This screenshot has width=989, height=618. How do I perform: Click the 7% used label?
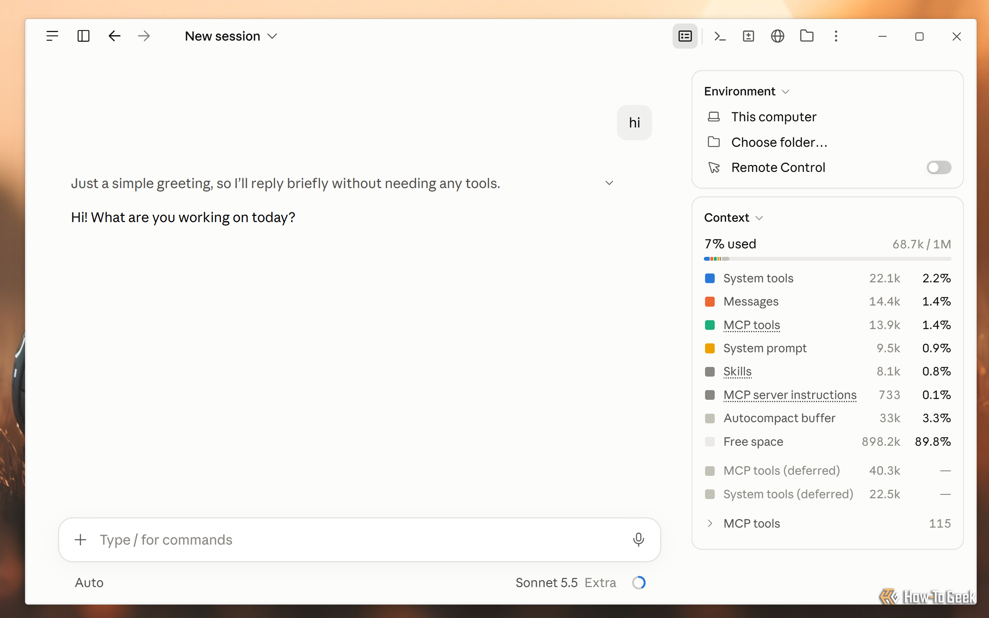(x=730, y=244)
